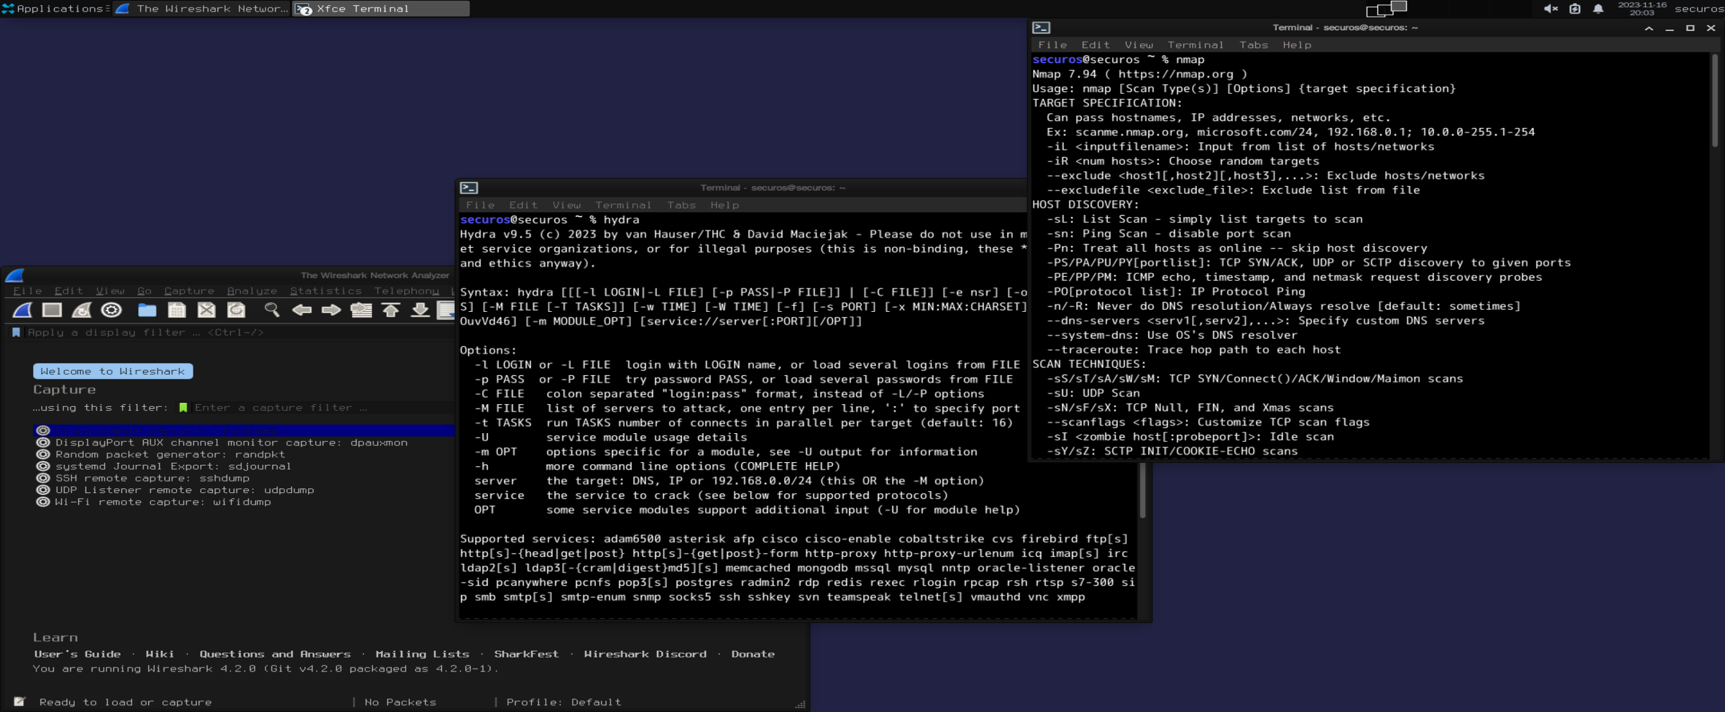Open a capture file via blue folder icon
This screenshot has width=1725, height=712.
tap(147, 310)
